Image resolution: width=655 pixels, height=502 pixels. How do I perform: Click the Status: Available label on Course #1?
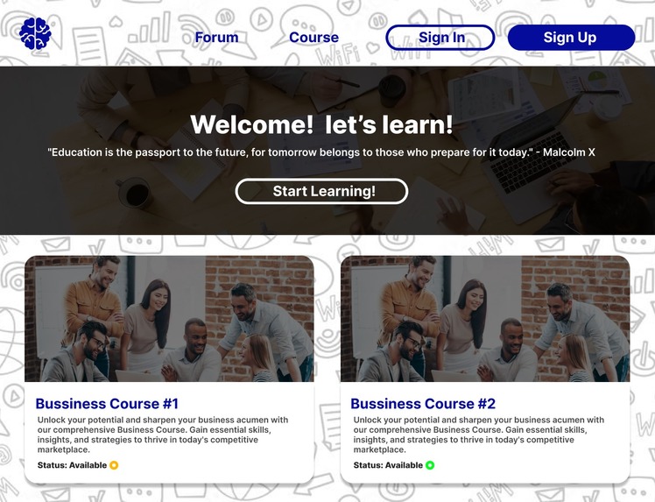coord(73,465)
